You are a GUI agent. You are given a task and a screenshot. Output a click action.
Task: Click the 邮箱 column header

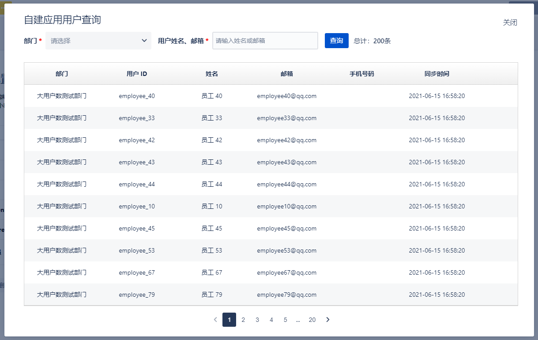coord(286,74)
